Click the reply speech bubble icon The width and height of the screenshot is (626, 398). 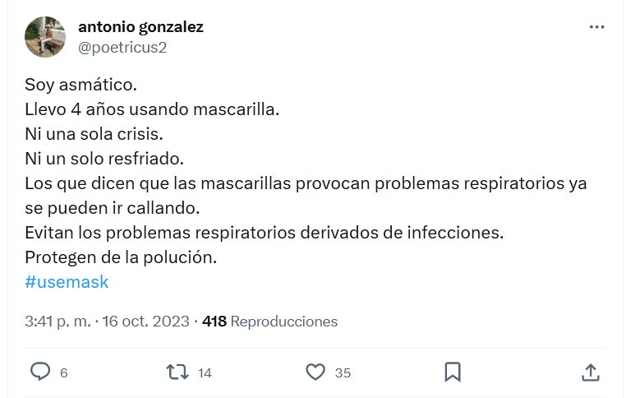[40, 372]
